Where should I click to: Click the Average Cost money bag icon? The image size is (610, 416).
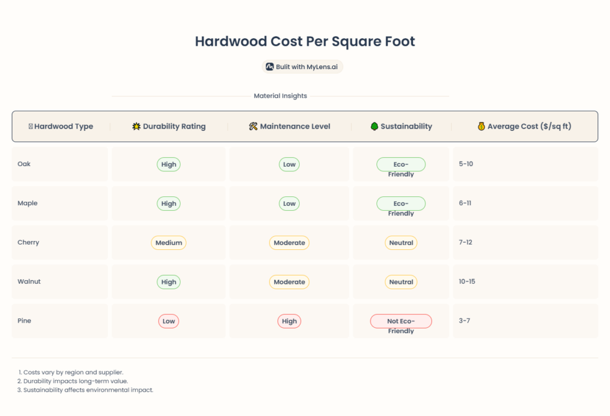(481, 126)
